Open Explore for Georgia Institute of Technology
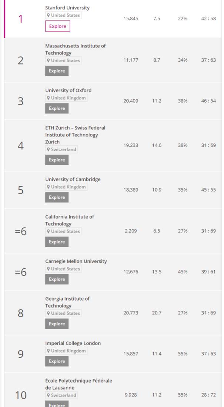Viewport: 224px width, 407px height. (57, 324)
